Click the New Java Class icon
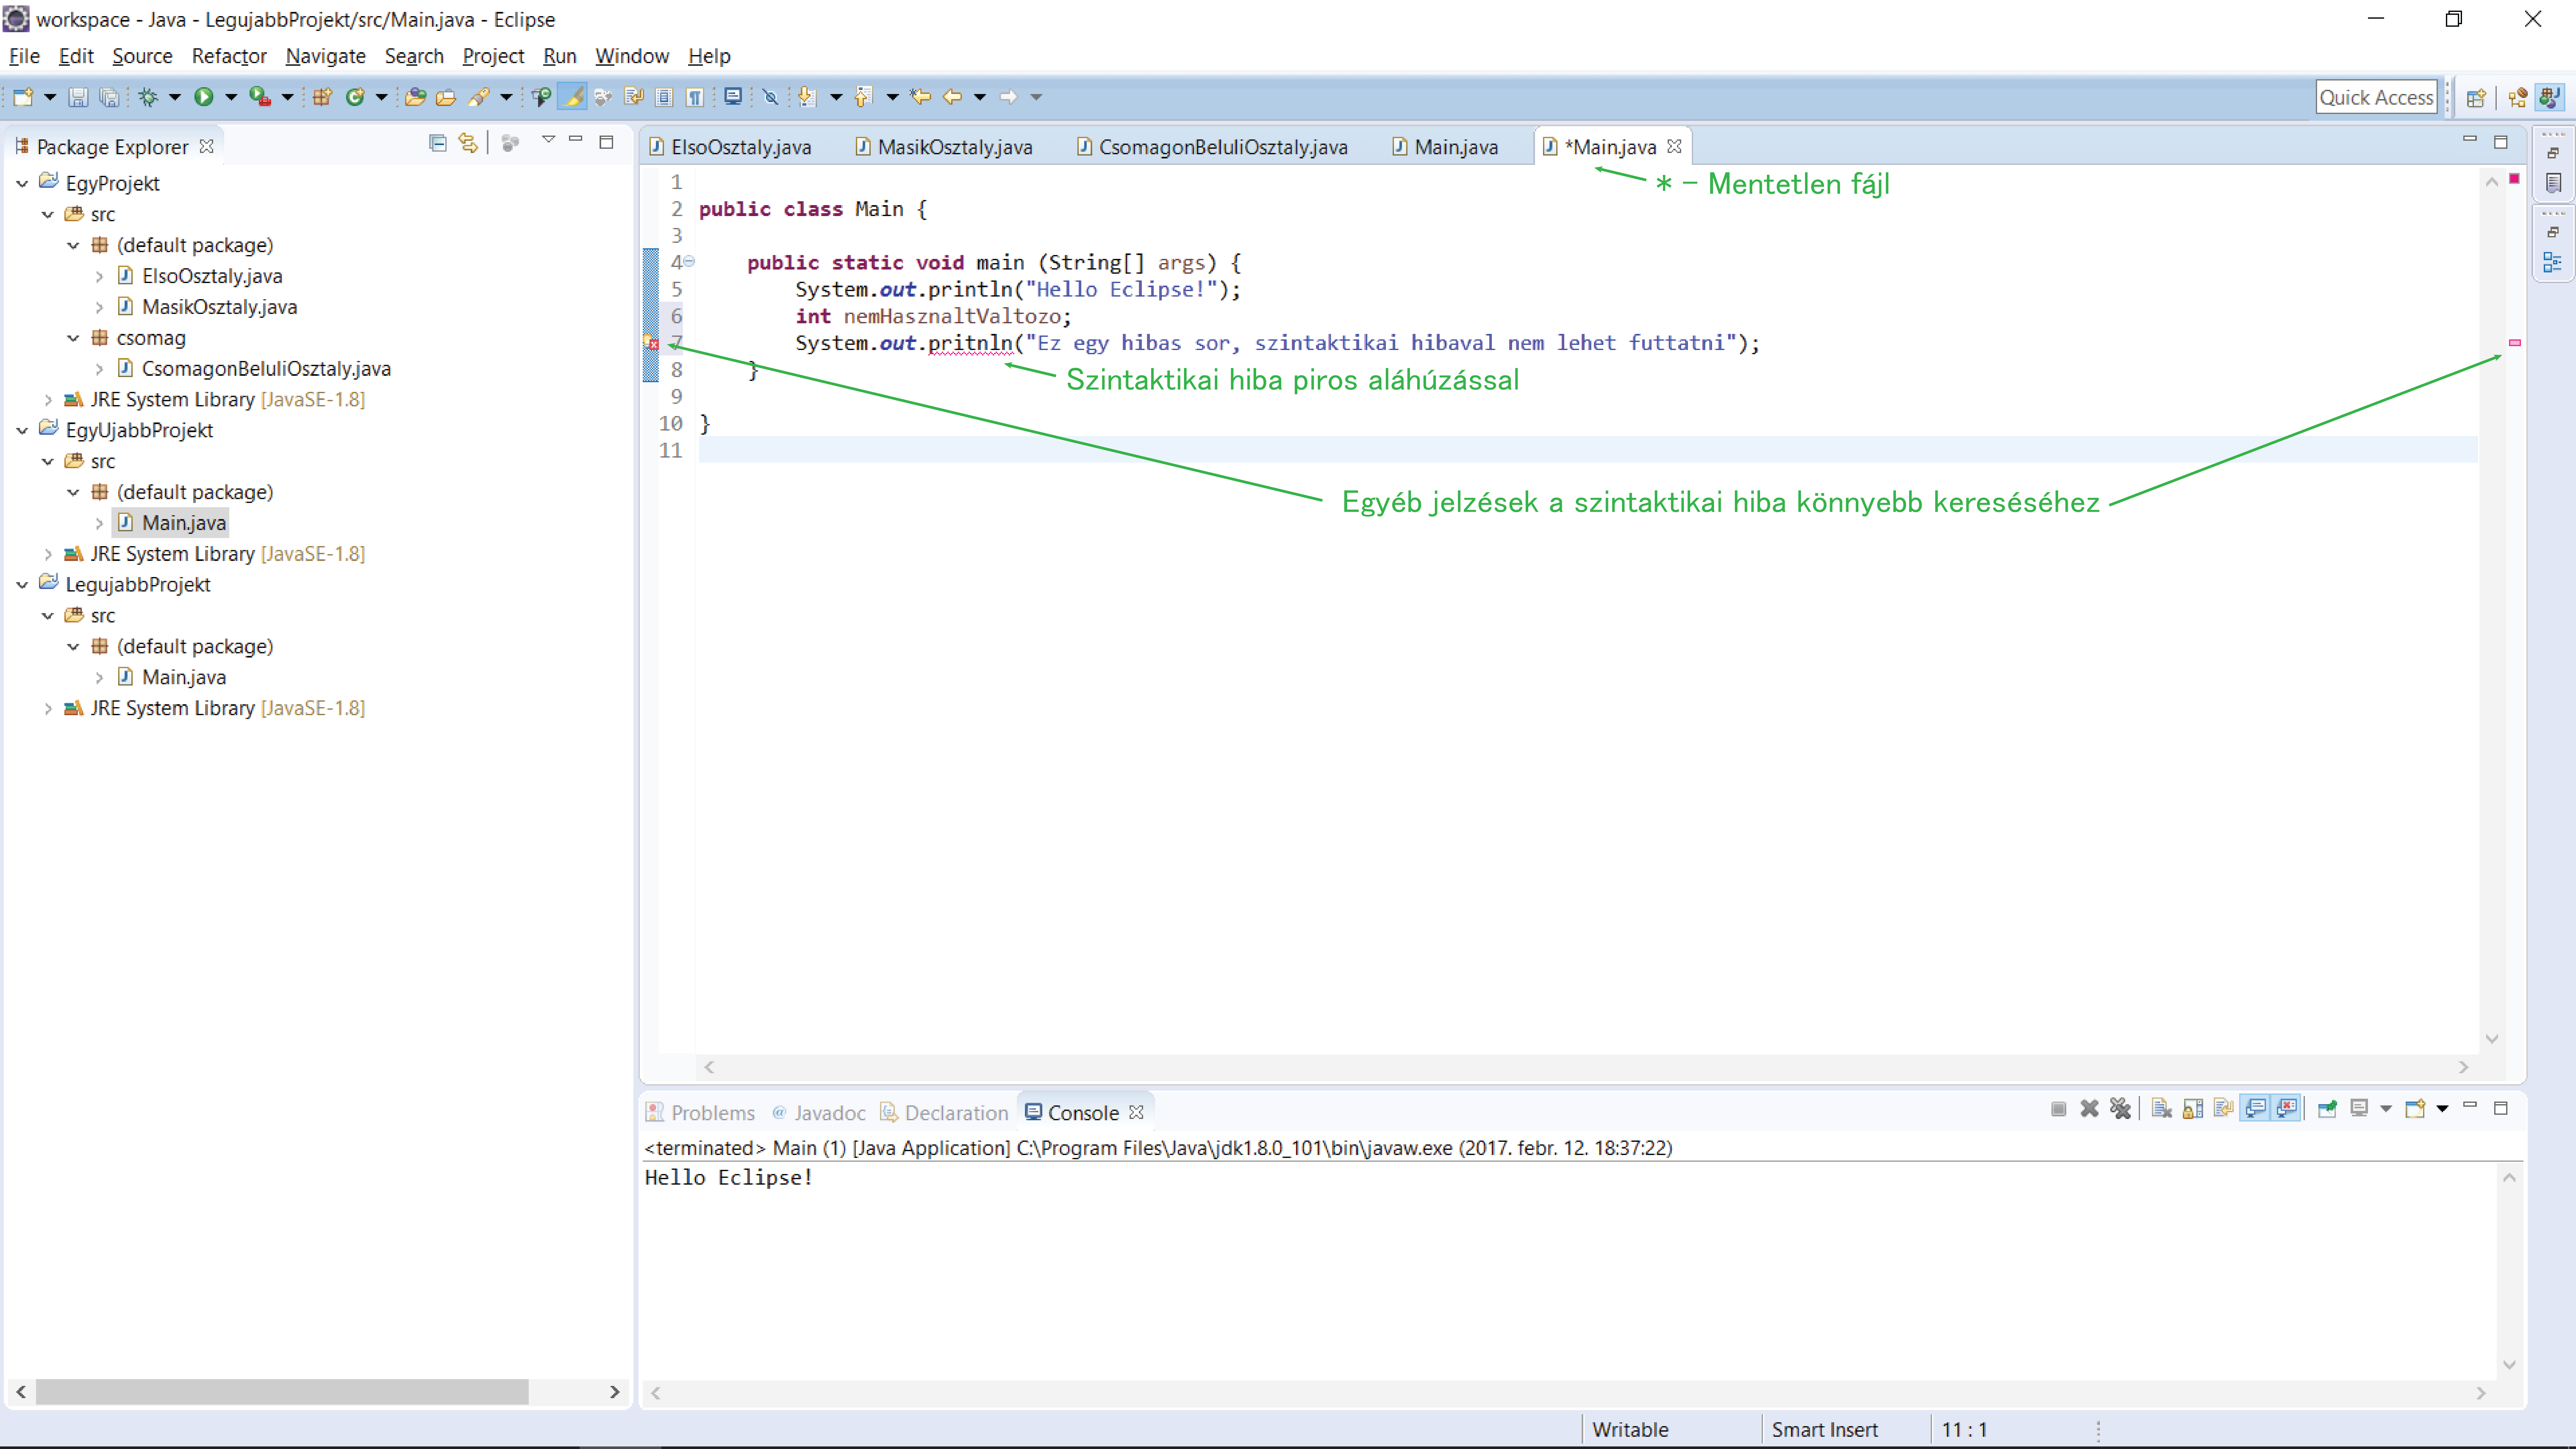 pos(355,97)
